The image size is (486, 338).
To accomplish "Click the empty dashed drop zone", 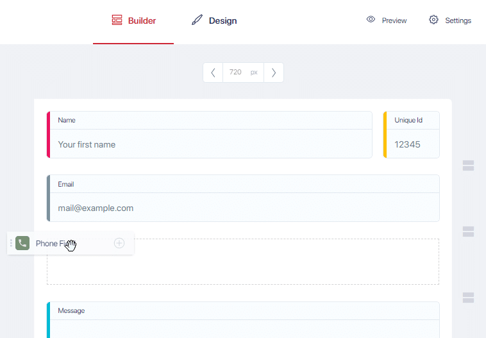I will pyautogui.click(x=243, y=262).
